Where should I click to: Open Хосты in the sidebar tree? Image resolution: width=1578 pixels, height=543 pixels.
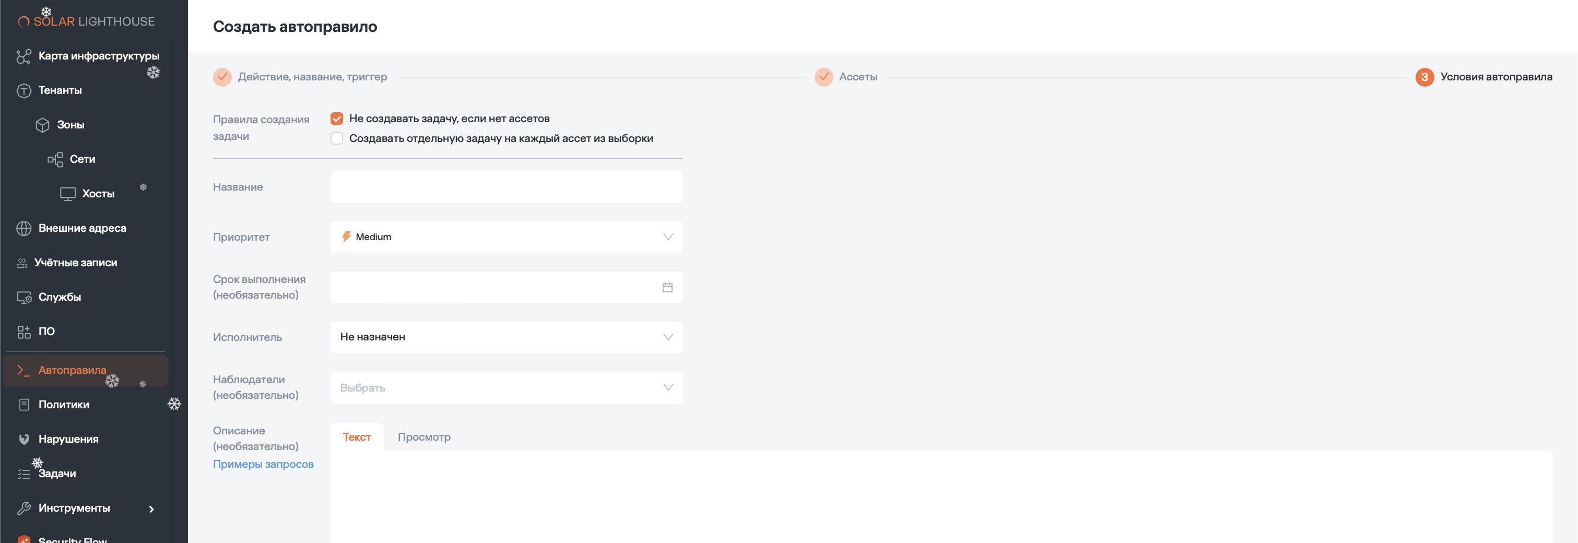tap(98, 194)
